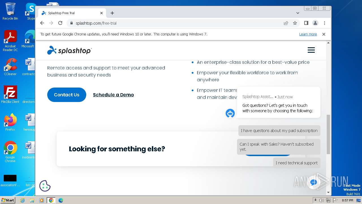Viewport: 362px width, 204px height.
Task: Dismiss the Chrome update notice
Action: (324, 34)
